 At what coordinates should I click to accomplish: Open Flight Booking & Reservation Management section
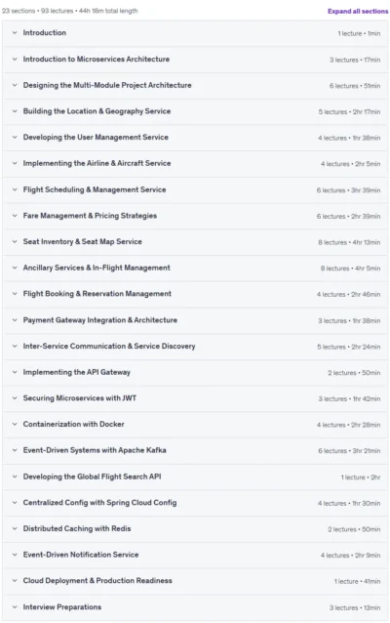pyautogui.click(x=195, y=294)
